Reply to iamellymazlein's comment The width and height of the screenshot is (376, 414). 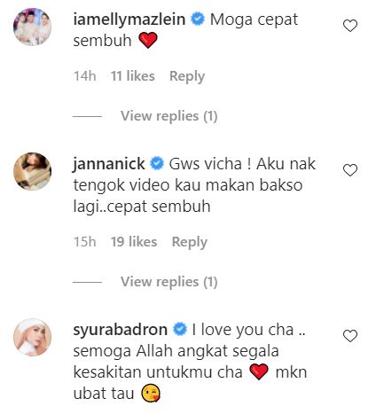point(187,76)
